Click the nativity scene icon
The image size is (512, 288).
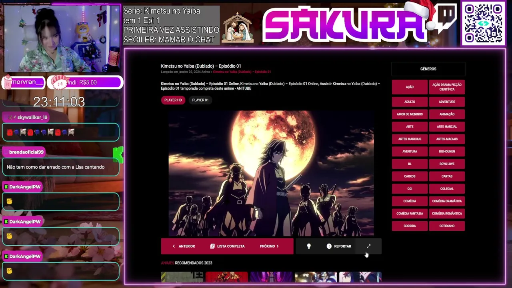[x=238, y=27]
